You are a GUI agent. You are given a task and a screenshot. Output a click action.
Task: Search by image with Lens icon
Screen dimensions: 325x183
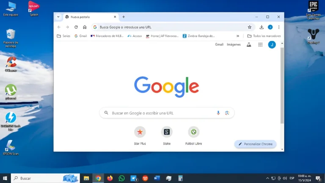(x=227, y=113)
